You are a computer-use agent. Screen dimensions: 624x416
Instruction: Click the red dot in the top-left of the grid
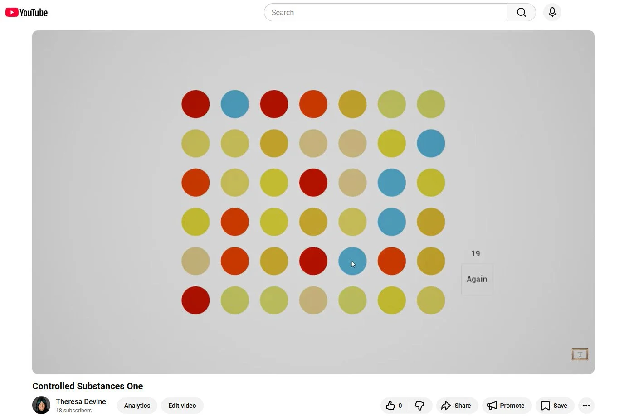coord(195,104)
